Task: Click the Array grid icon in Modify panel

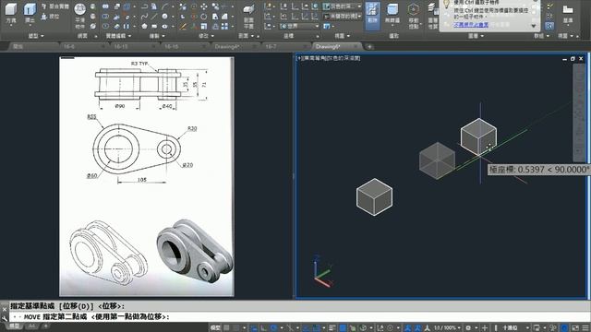Action: pos(224,26)
